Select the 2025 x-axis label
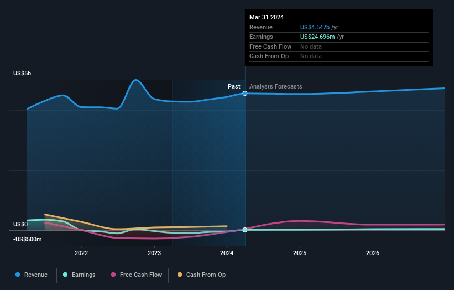Screen dimensions: 454x290 tap(300, 253)
